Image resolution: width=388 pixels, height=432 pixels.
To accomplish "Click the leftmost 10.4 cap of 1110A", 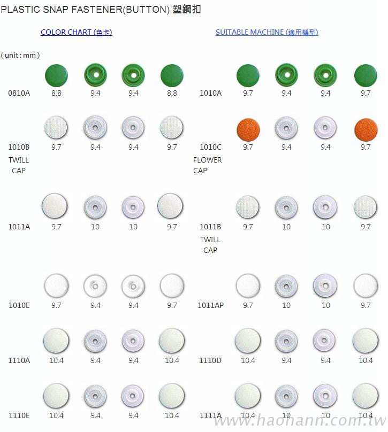I will pos(56,341).
